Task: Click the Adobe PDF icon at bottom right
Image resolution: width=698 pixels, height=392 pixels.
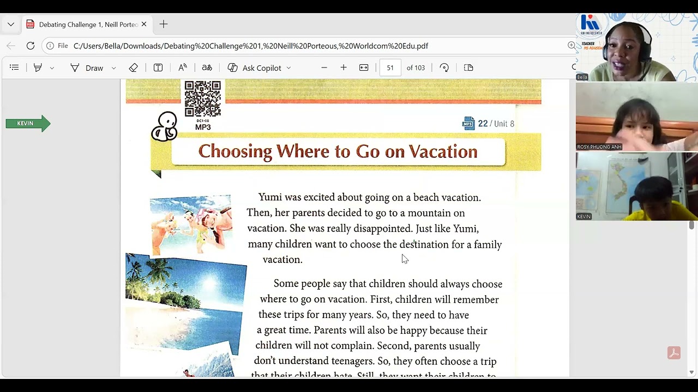Action: pos(674,353)
